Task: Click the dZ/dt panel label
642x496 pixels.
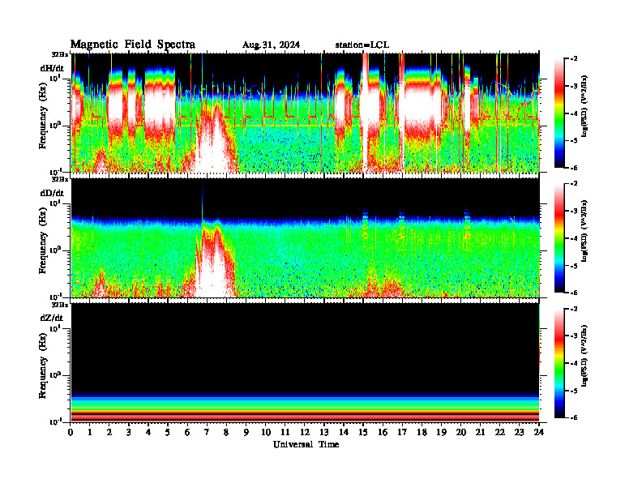Action: click(x=52, y=318)
